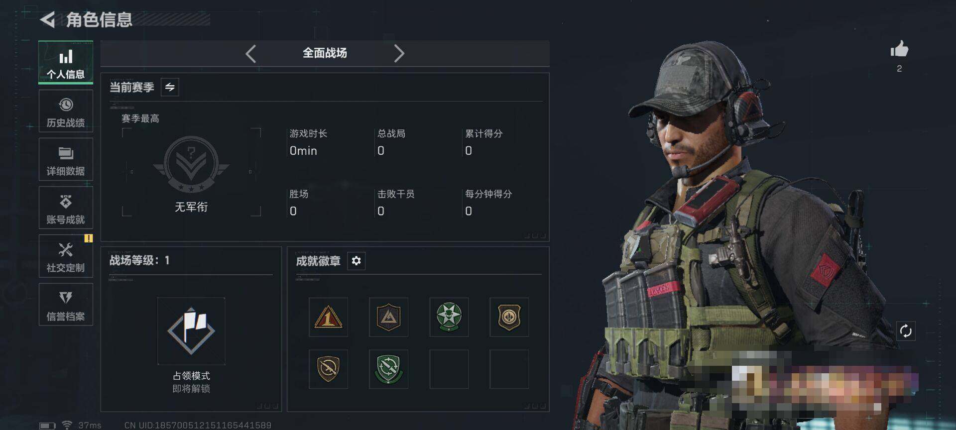Image resolution: width=956 pixels, height=430 pixels.
Task: Click the 无军衔 rank emblem
Action: point(191,165)
